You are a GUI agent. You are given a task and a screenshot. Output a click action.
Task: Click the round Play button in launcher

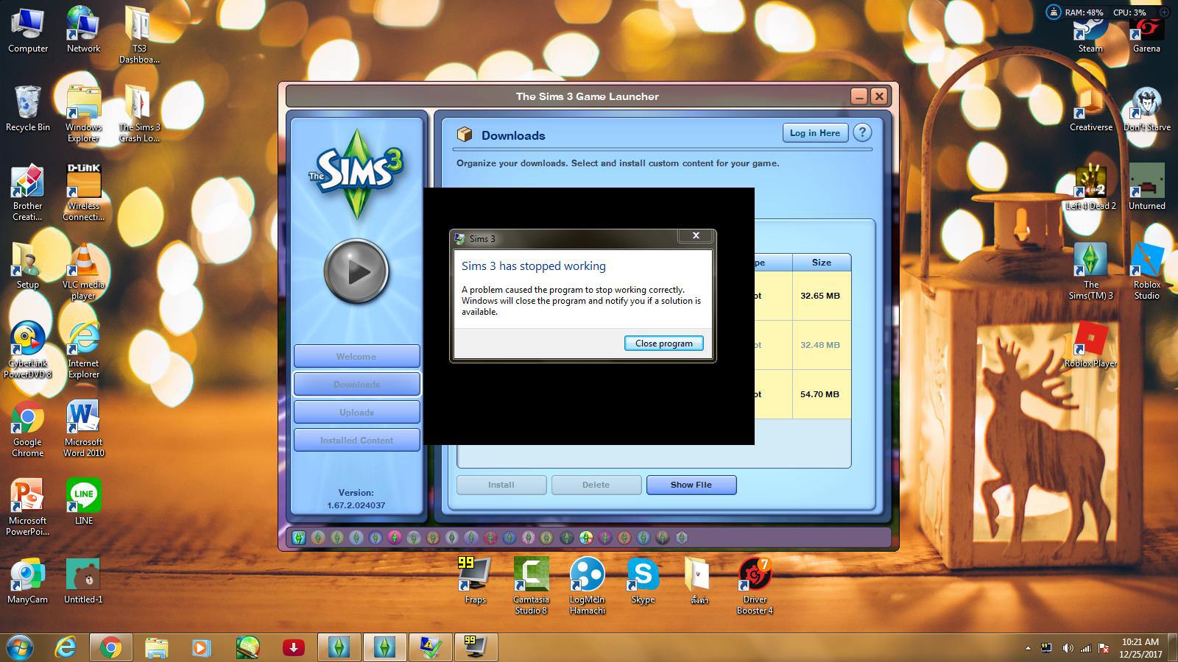tap(356, 271)
